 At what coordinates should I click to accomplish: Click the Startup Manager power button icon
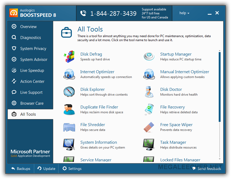(149, 56)
